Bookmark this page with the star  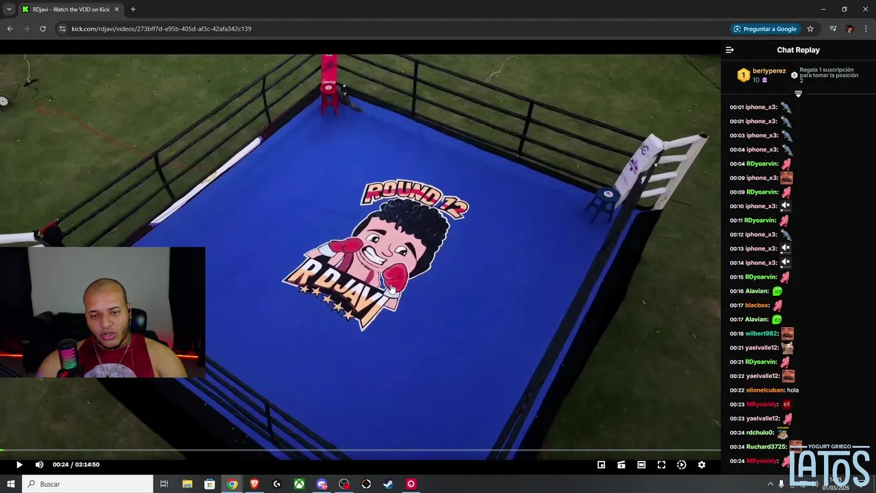pyautogui.click(x=810, y=29)
